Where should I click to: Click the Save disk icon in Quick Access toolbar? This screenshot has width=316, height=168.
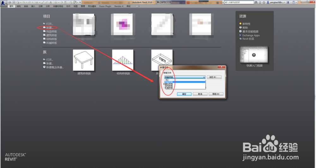click(14, 2)
